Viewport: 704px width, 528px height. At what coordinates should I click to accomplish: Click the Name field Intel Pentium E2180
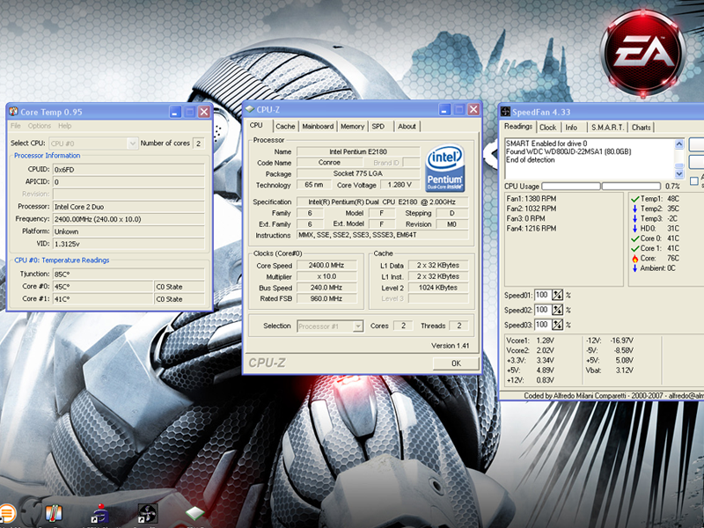[358, 151]
